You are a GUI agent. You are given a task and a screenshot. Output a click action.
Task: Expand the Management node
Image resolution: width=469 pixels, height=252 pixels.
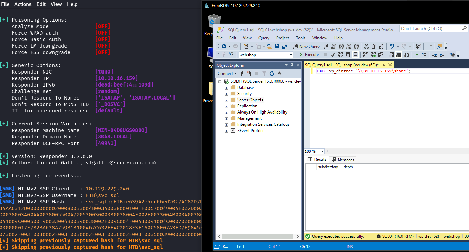coord(226,119)
